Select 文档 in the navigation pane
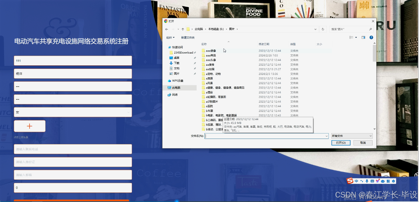This screenshot has width=419, height=202. pyautogui.click(x=176, y=68)
